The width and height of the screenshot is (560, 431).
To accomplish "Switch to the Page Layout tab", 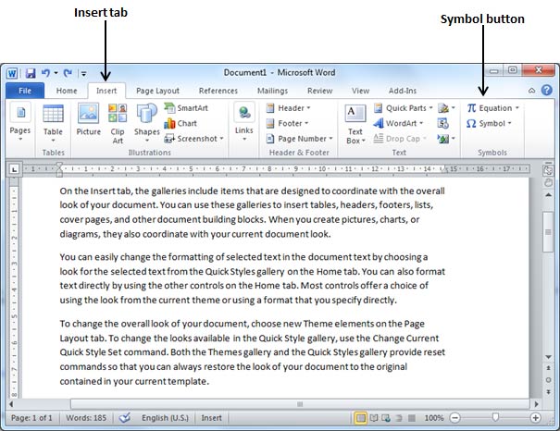I will [157, 91].
